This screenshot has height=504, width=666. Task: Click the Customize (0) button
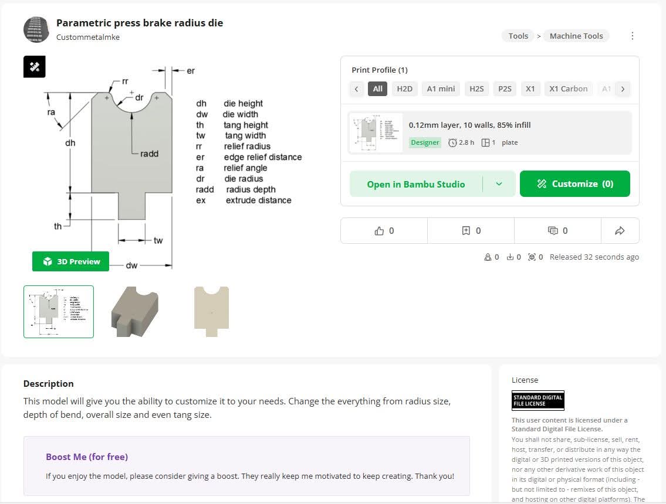click(575, 184)
